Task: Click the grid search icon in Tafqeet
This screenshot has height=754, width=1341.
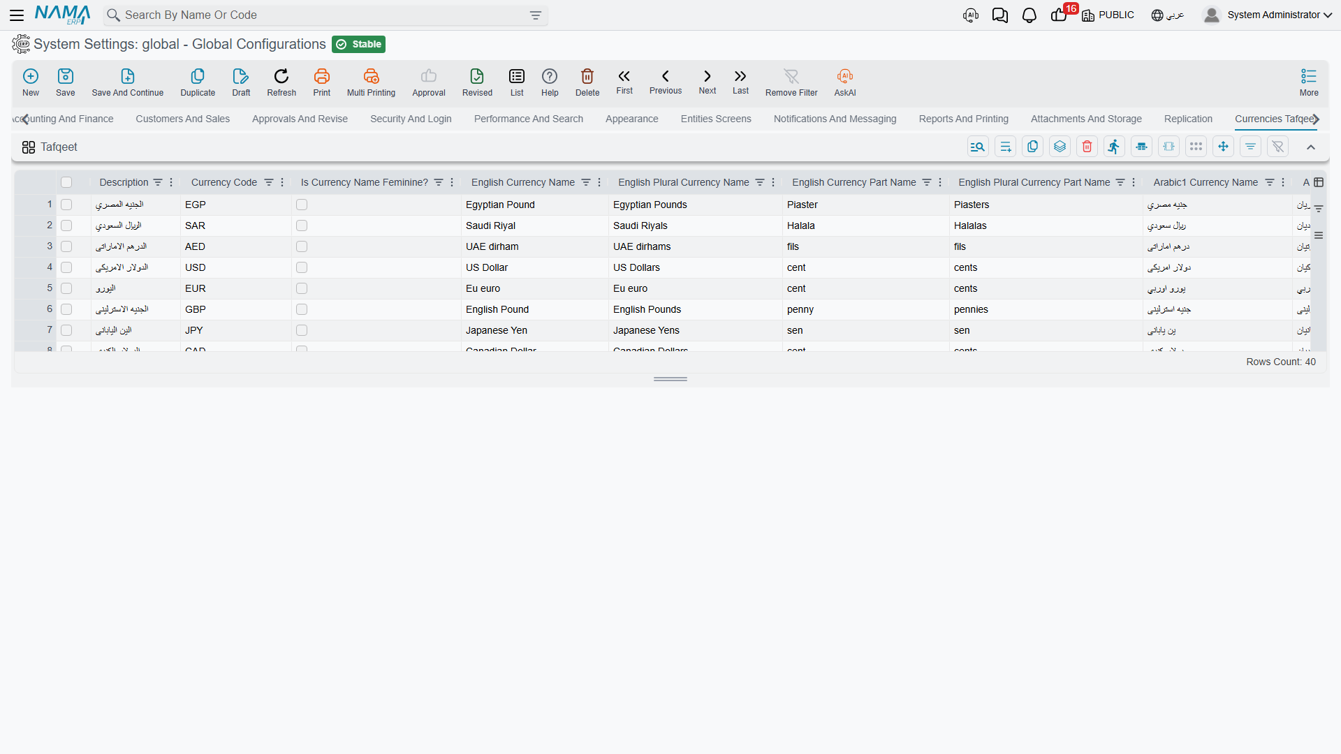Action: coord(978,147)
